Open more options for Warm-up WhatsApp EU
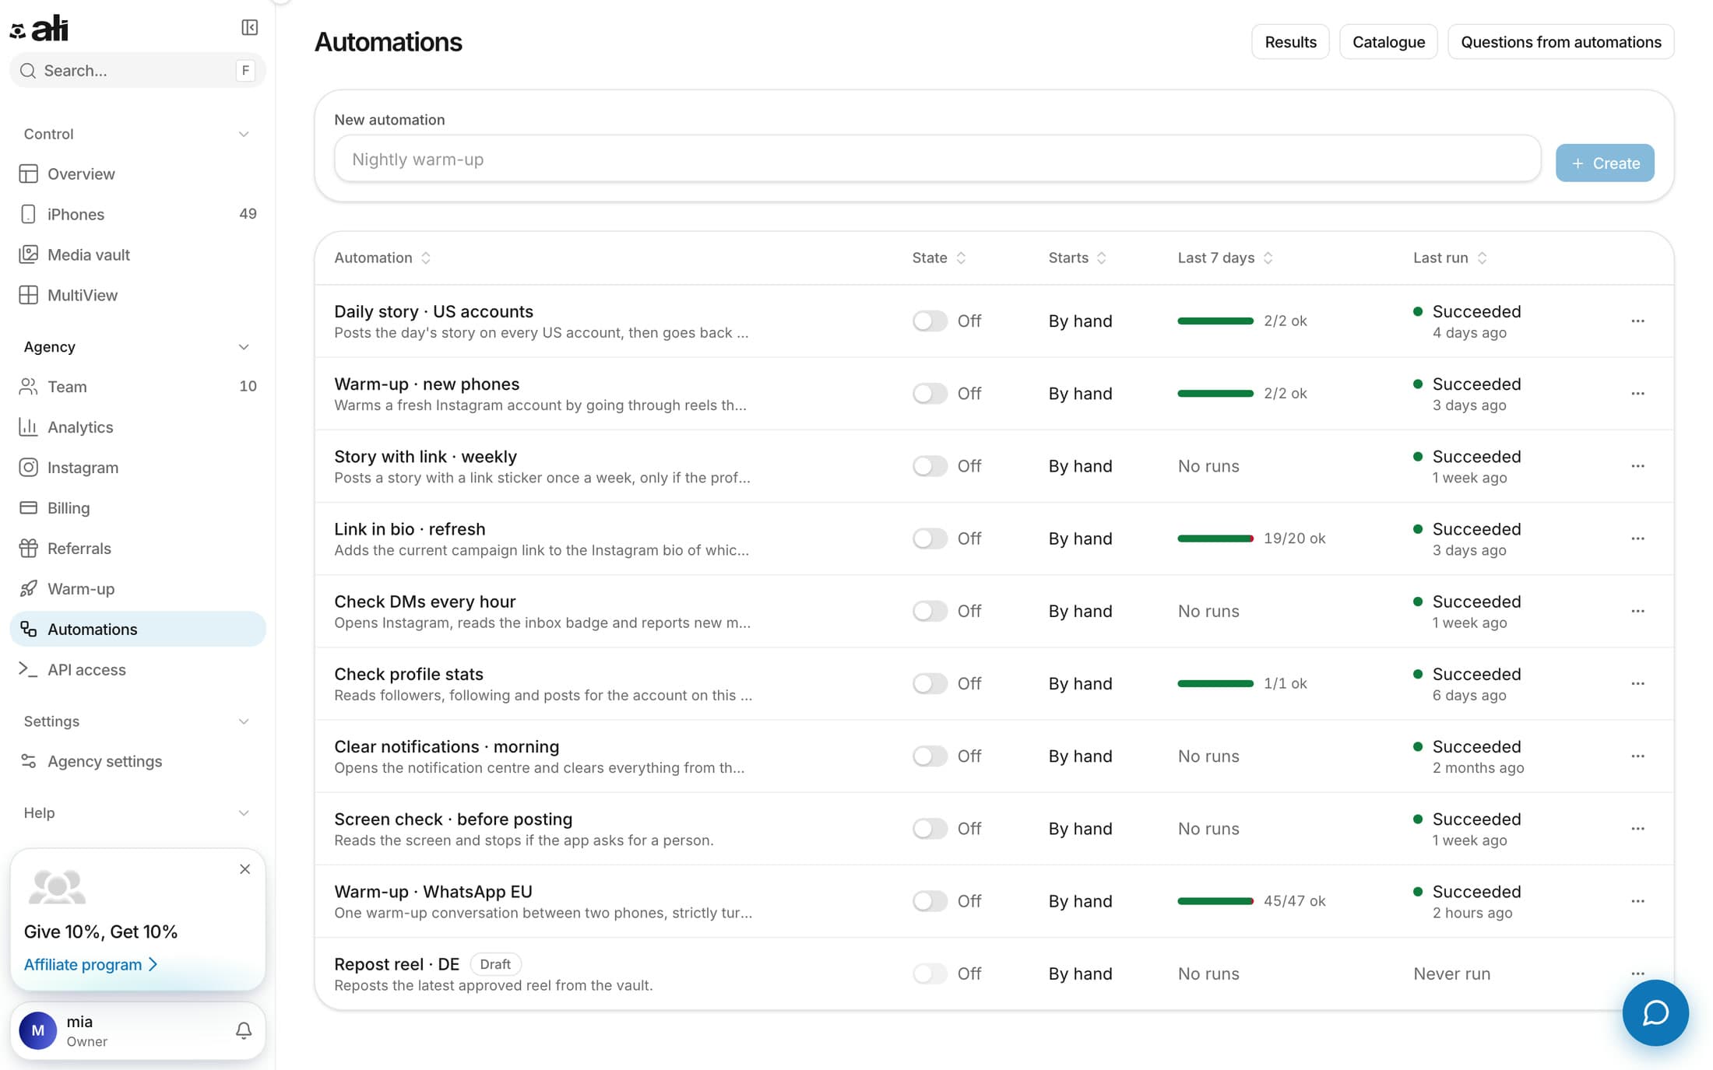Viewport: 1713px width, 1070px height. click(1637, 901)
